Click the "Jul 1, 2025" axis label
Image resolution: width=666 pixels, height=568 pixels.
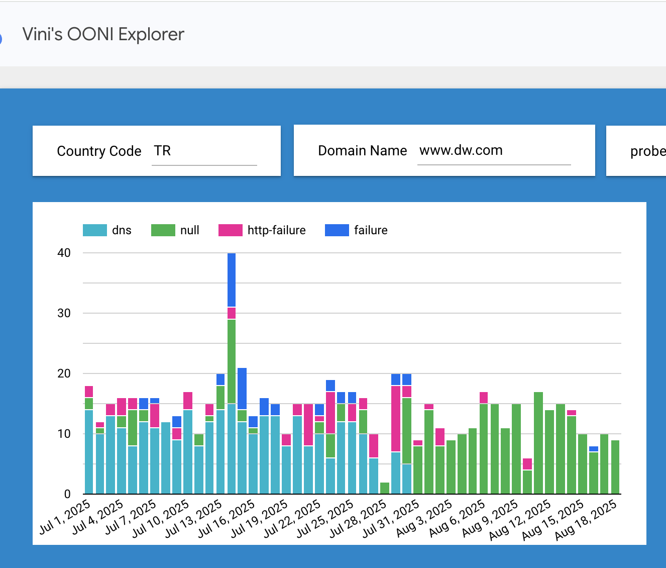[x=65, y=517]
